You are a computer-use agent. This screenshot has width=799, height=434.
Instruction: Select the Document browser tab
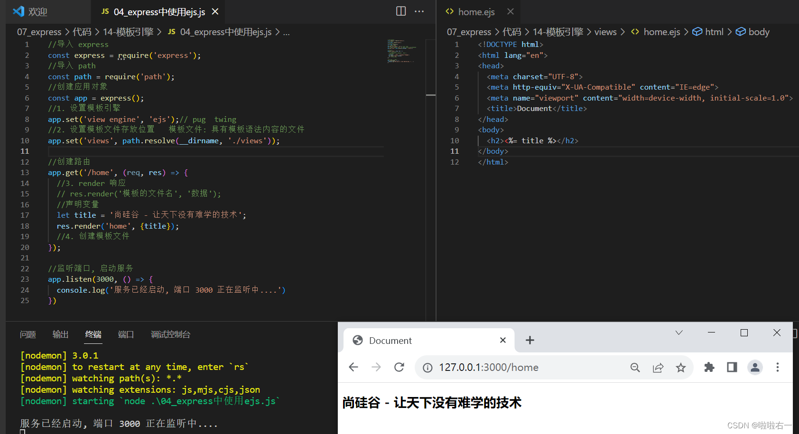[429, 340]
